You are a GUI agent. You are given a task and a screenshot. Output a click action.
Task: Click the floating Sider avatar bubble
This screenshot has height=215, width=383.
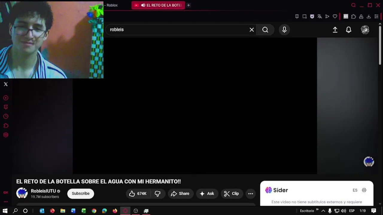pos(369,162)
